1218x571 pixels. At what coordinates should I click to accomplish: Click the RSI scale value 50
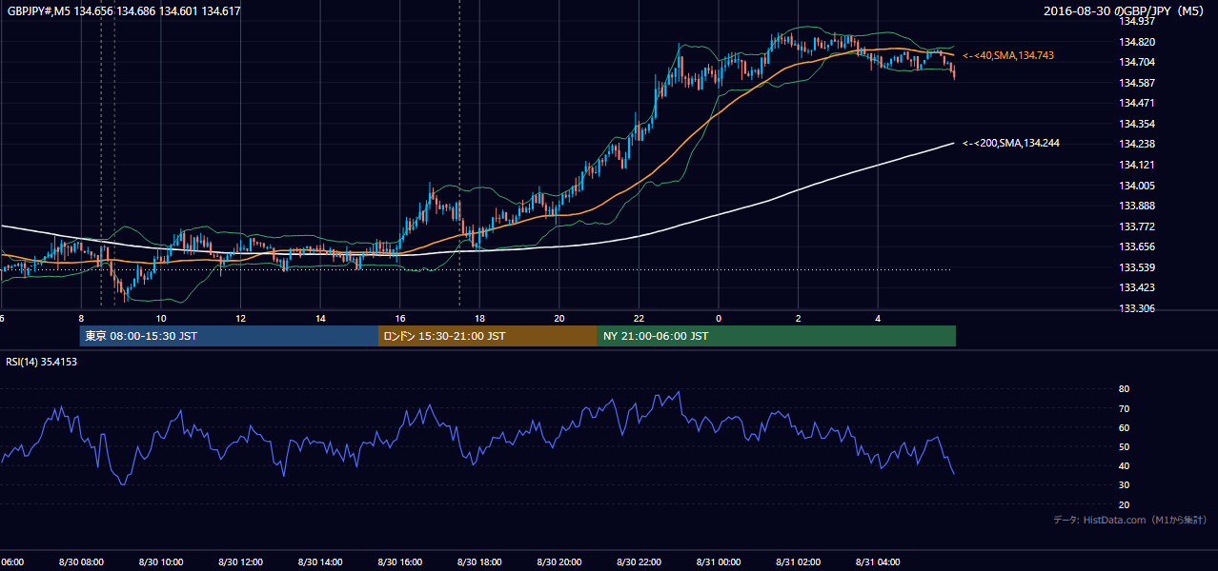point(1124,446)
